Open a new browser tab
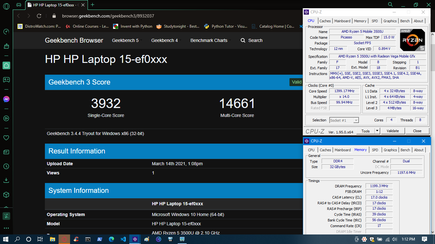This screenshot has width=435, height=244. [93, 5]
